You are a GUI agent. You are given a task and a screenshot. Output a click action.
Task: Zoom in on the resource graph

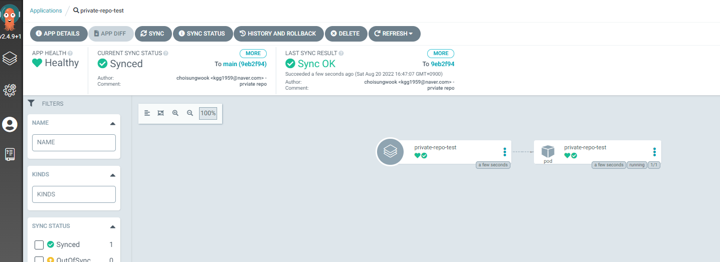pos(175,113)
